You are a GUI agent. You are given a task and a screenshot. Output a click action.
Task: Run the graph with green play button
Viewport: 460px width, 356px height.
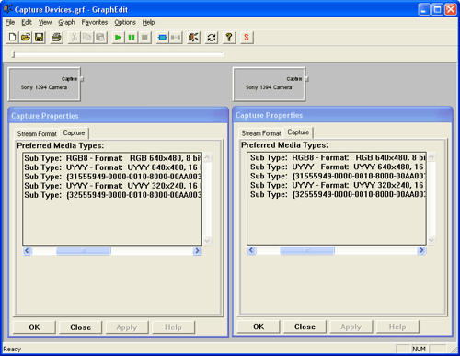pos(118,38)
